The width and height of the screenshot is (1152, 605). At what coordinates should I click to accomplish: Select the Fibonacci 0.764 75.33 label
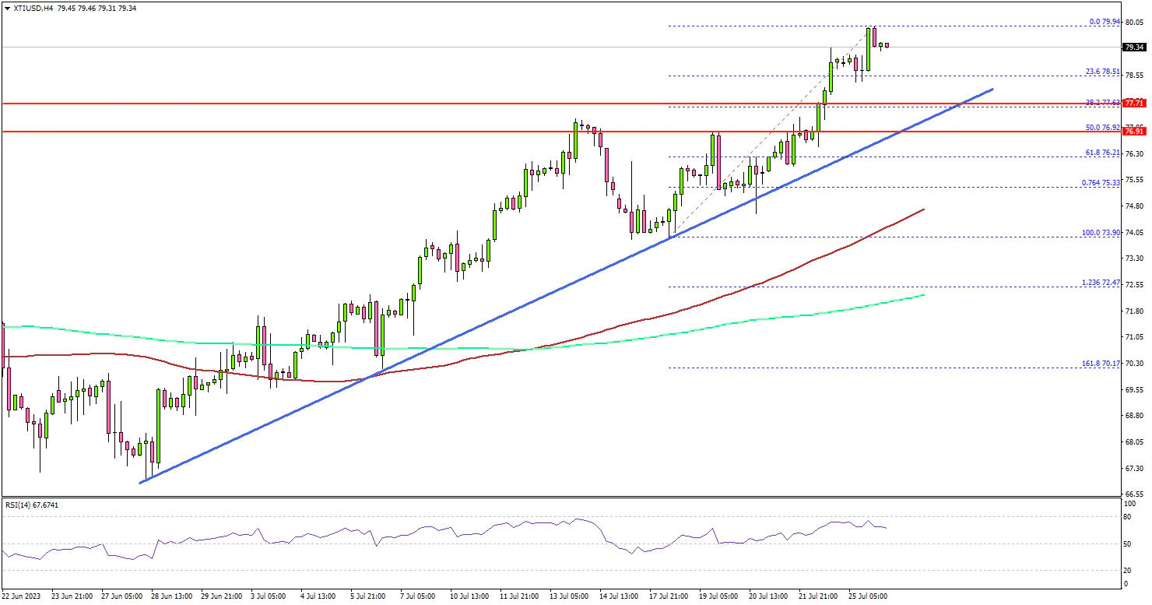pos(1101,183)
